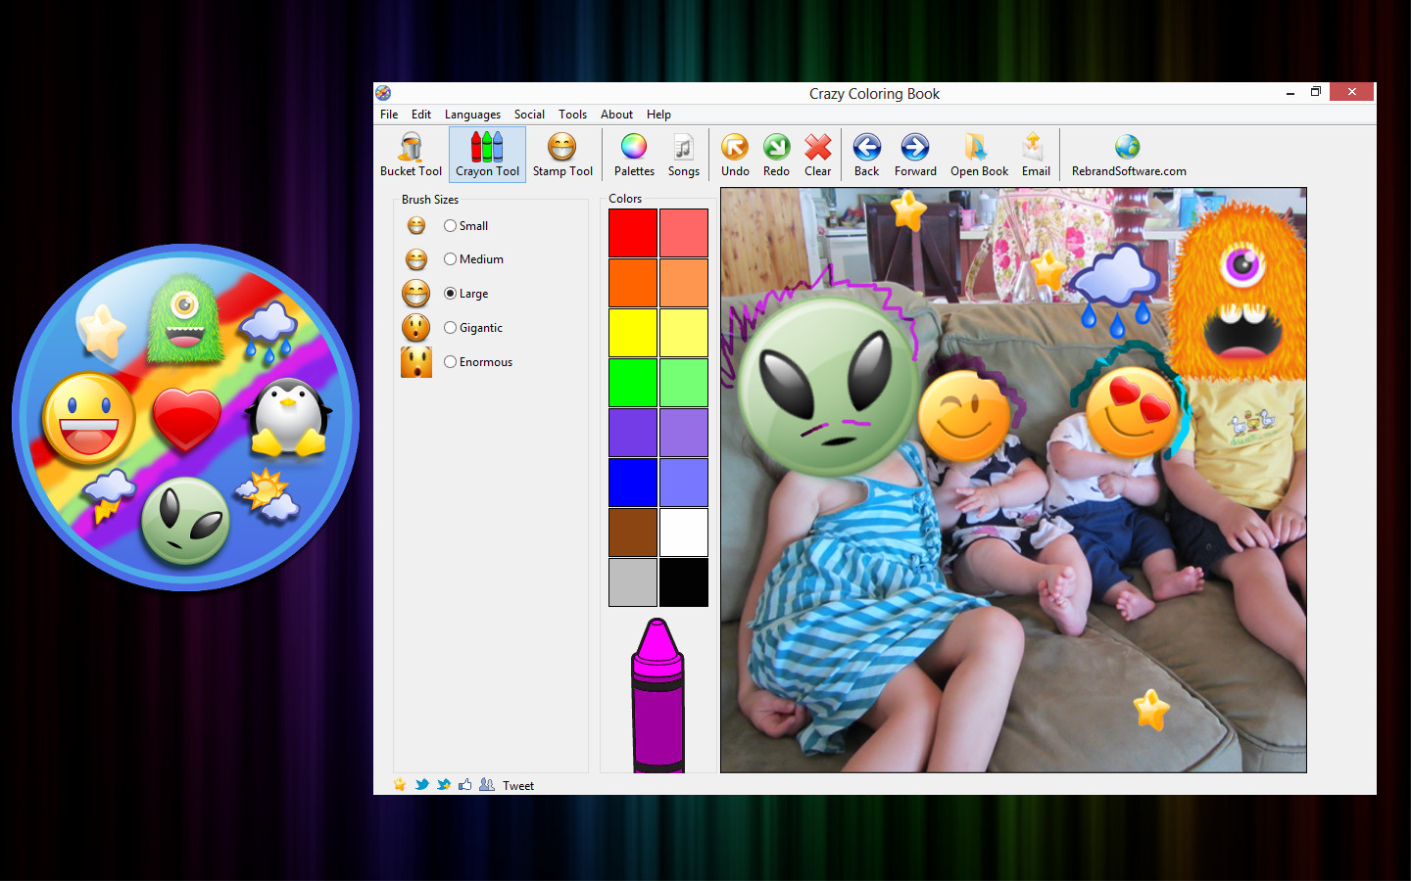
Task: Pick the pure blue swatch
Action: point(633,483)
